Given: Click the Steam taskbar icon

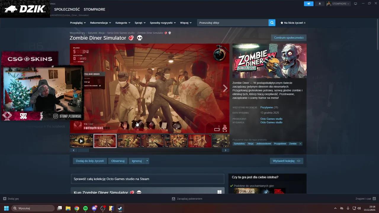Looking at the screenshot, I should pos(120,208).
